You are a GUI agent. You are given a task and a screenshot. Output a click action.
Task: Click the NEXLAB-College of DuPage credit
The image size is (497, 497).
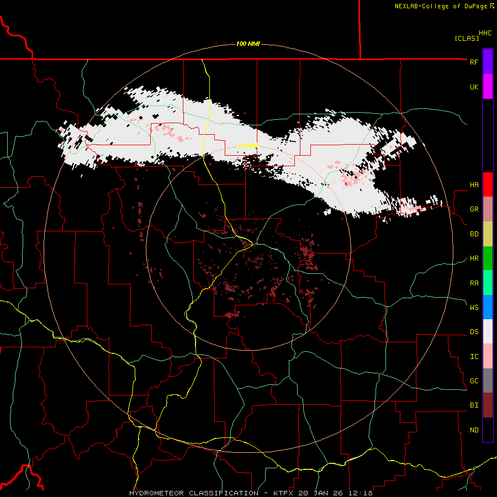441,6
